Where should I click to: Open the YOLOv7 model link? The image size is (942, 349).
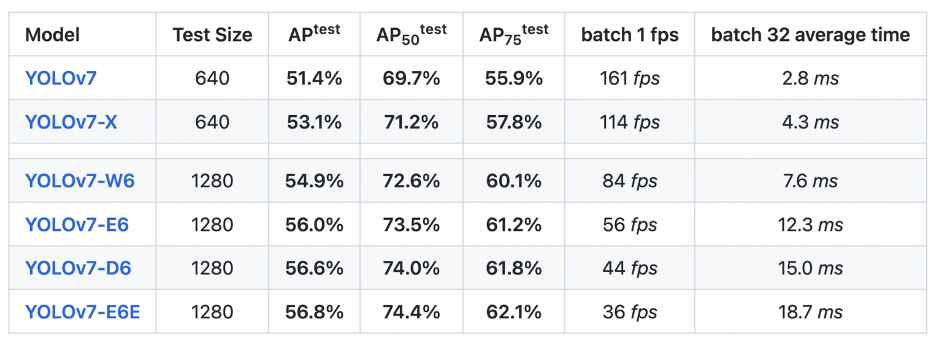61,78
